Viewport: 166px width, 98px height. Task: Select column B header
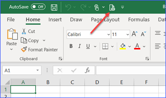[x=48, y=82]
